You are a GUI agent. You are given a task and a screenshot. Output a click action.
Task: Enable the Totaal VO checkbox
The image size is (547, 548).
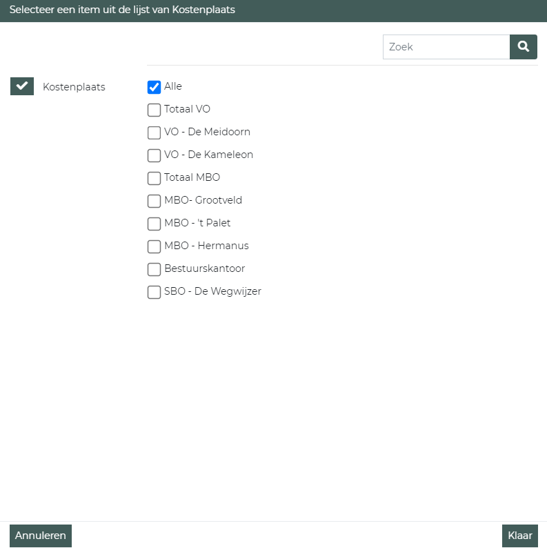click(154, 110)
